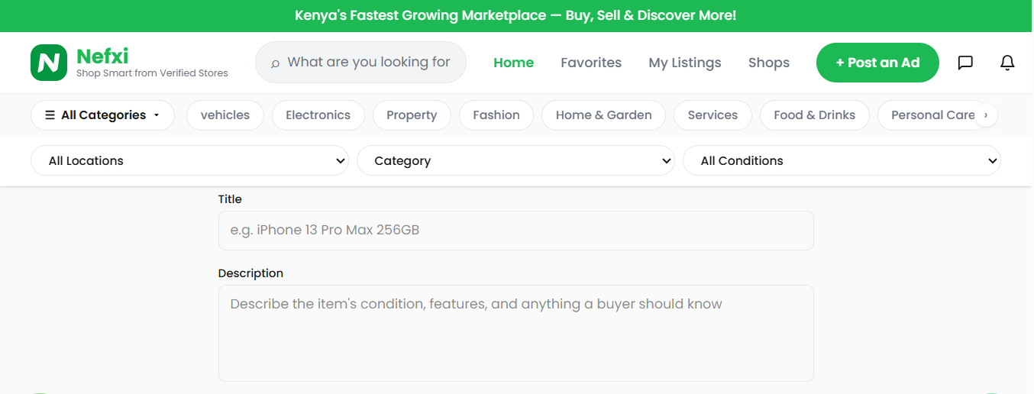Screen dimensions: 1034x394
Task: Select the Electronics category chip
Action: [318, 115]
